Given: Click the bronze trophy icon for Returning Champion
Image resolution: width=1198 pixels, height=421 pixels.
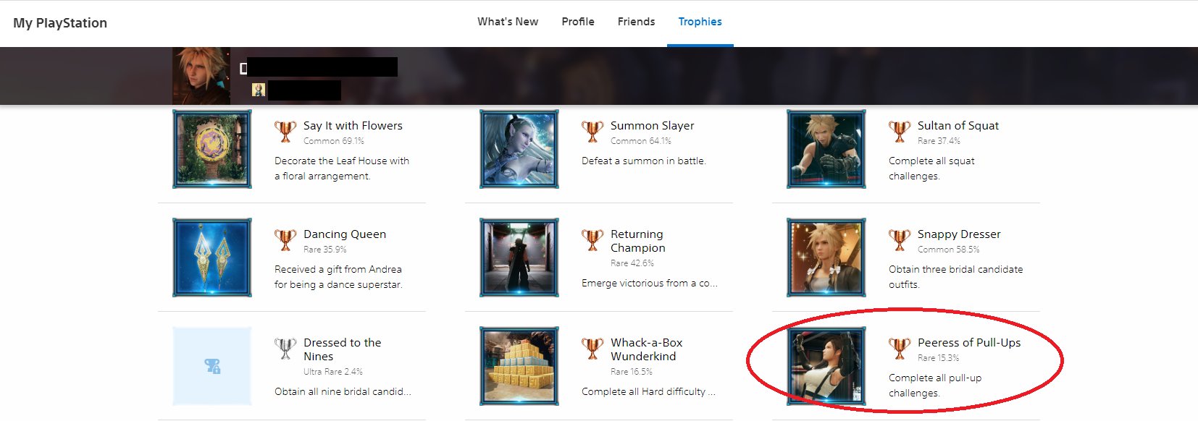Looking at the screenshot, I should click(592, 239).
